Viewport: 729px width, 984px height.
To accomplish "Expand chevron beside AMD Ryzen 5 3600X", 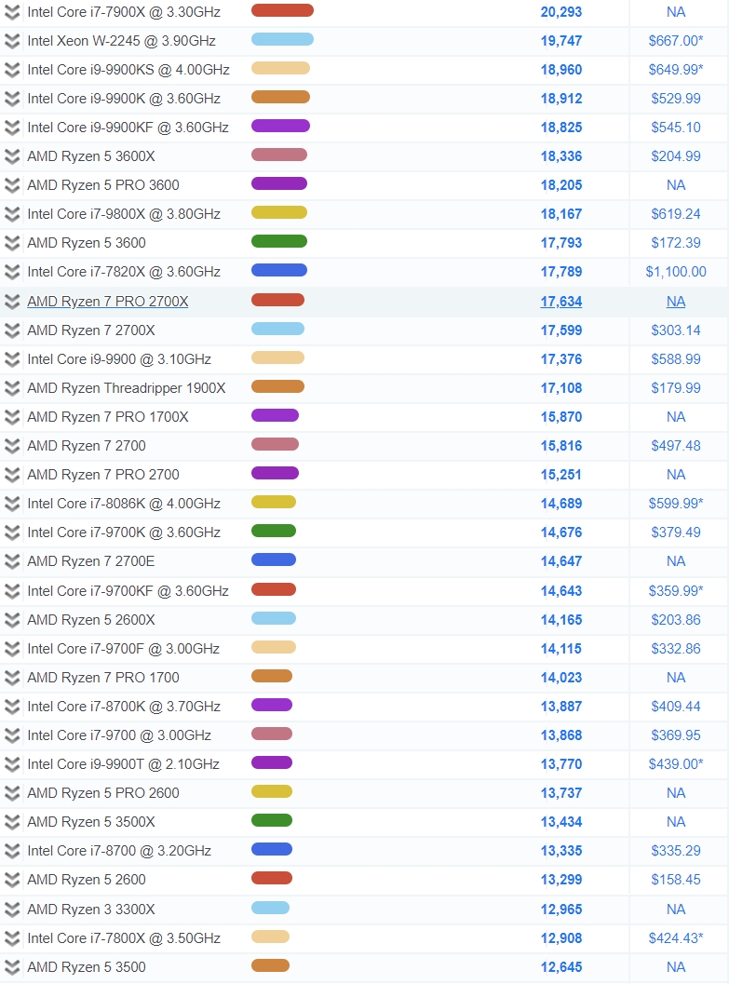I will click(12, 156).
